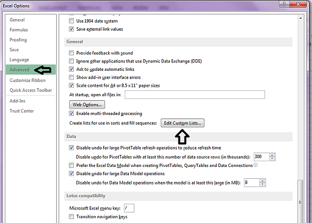
Task: Toggle Disable undo for large Data Model operations
Action: point(71,174)
